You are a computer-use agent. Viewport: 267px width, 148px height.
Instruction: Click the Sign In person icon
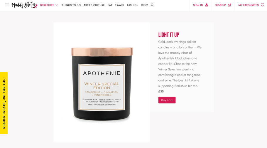click(207, 5)
